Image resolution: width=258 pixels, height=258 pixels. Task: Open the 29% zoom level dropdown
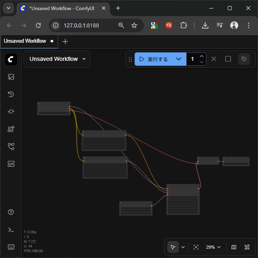click(213, 247)
